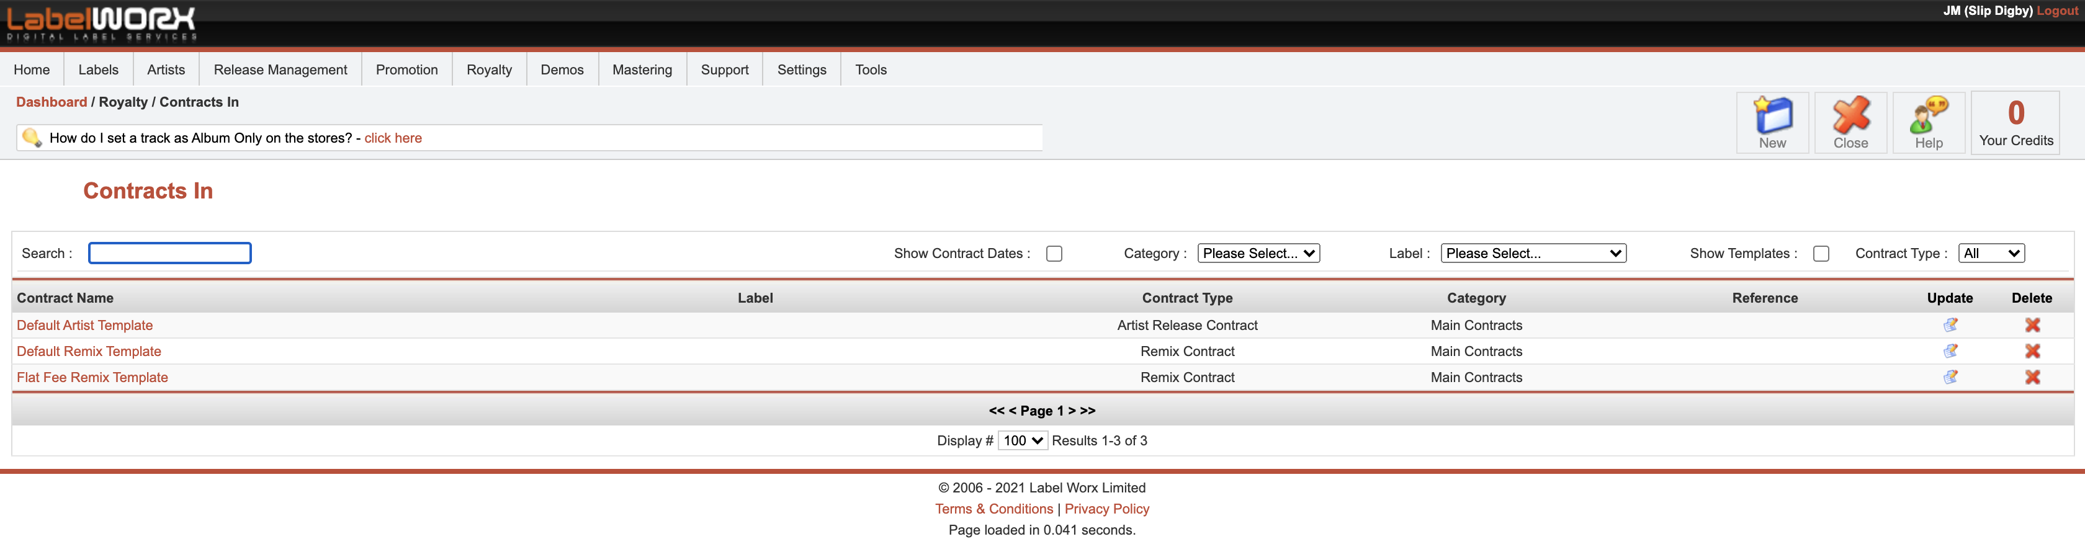
Task: Click the 'Artist Release Contract' cell
Action: click(x=1187, y=324)
